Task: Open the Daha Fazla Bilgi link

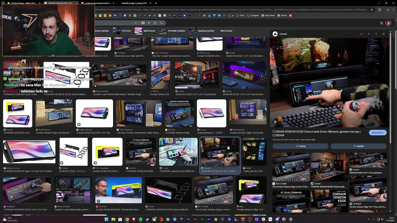Action: pyautogui.click(x=307, y=140)
